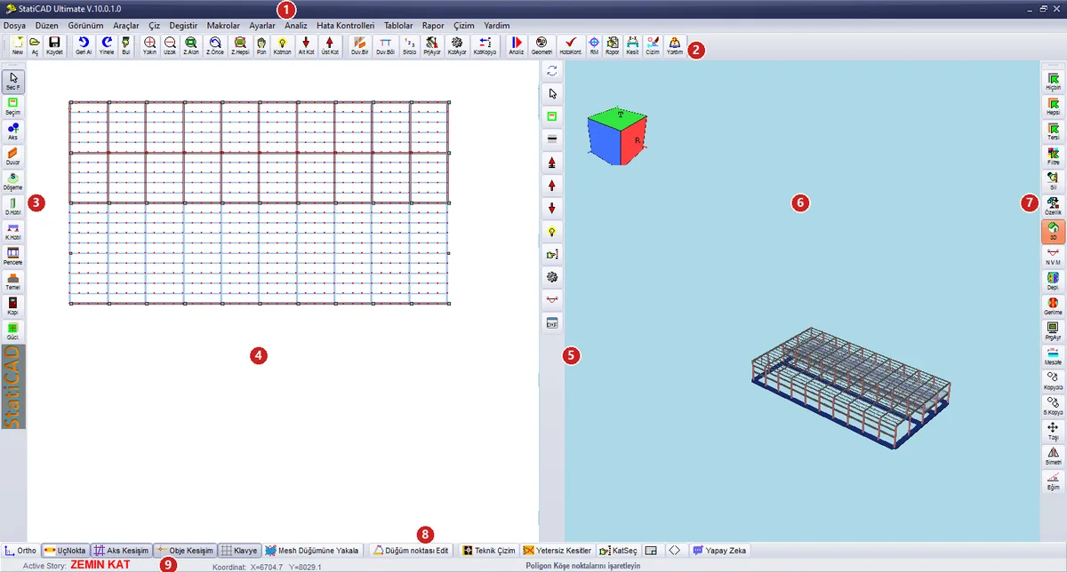Open HataKont error check
1067x572 pixels.
pyautogui.click(x=570, y=46)
